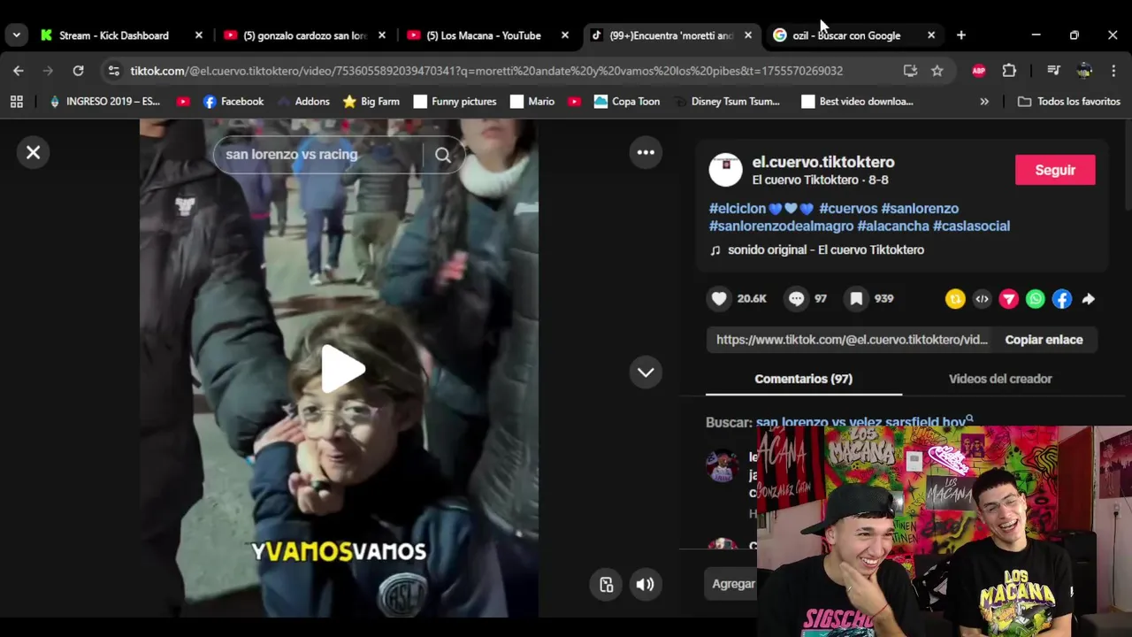Open the three-dots video options menu
The image size is (1132, 637).
[x=646, y=152]
